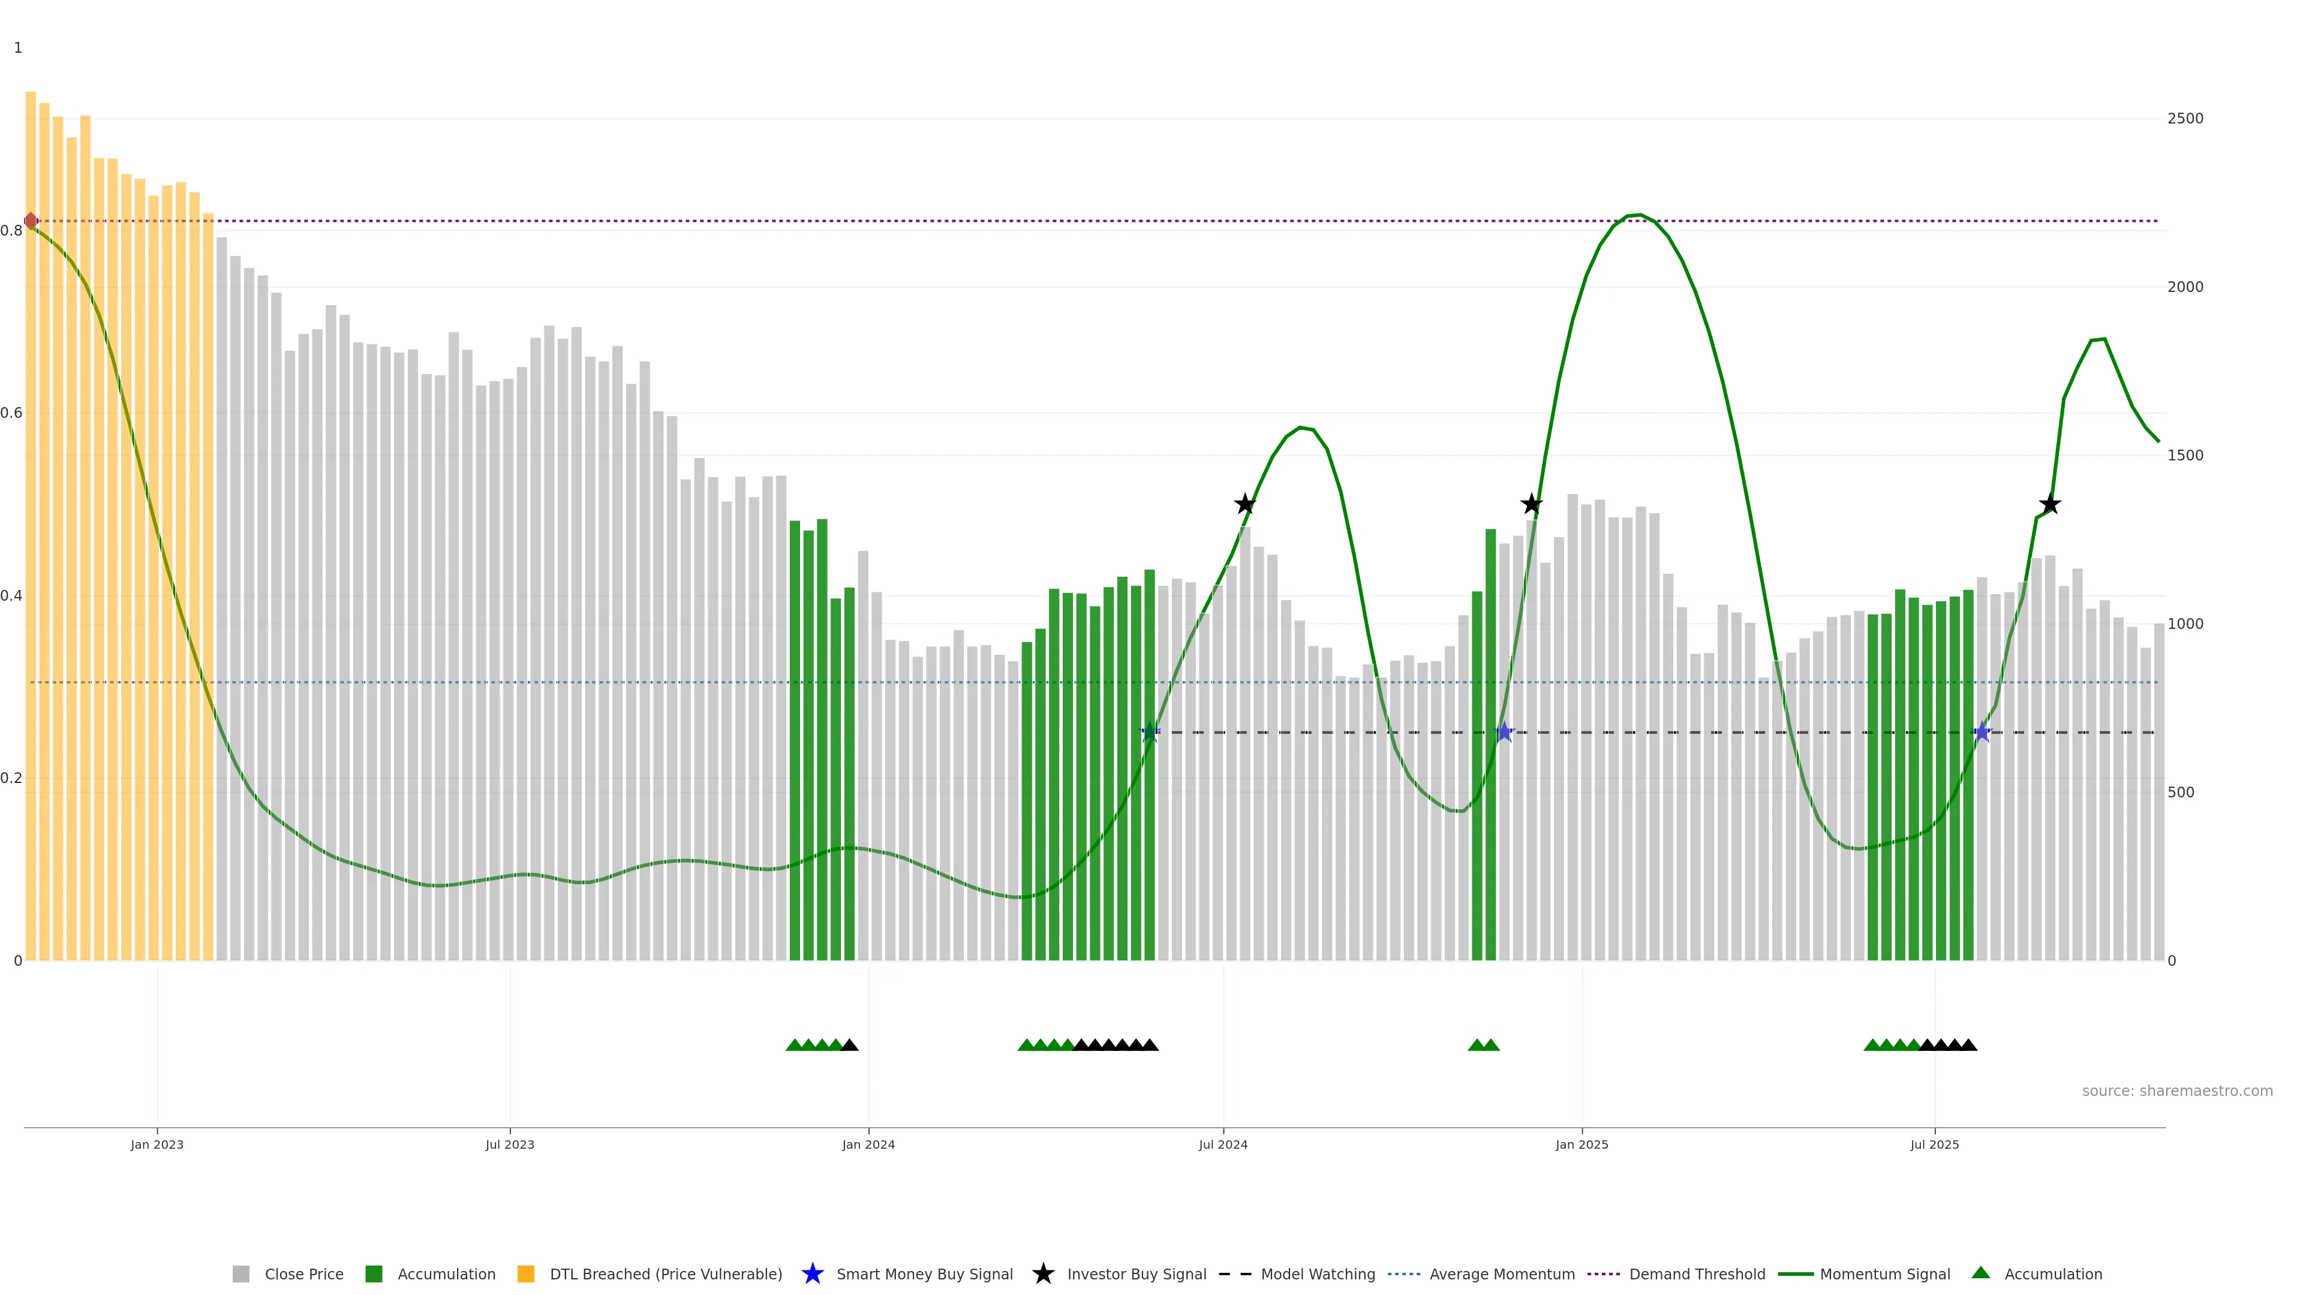2303x1295 pixels.
Task: Click the black Investor Buy Signal legend star
Action: [x=1042, y=1273]
